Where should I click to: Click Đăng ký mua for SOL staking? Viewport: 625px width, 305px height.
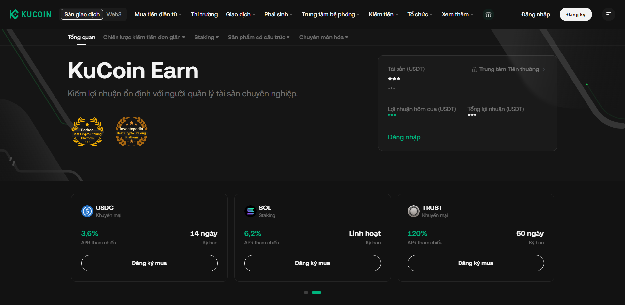(312, 263)
